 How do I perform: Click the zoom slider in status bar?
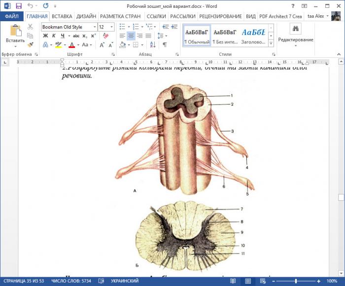pyautogui.click(x=296, y=281)
